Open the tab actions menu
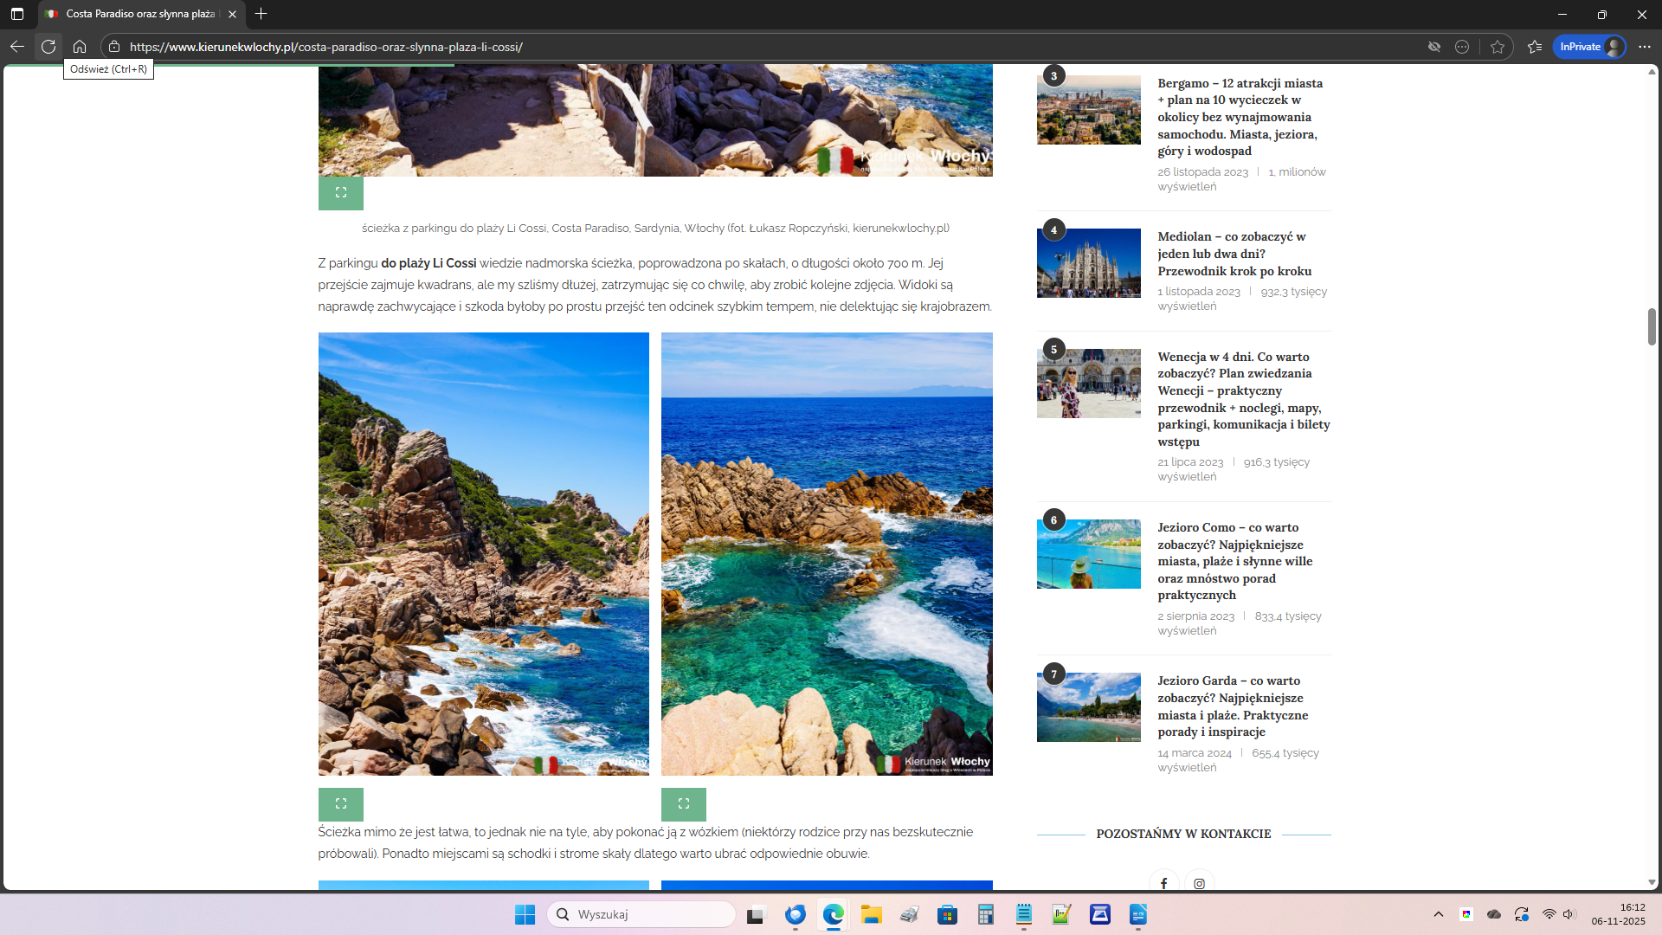 (x=17, y=14)
